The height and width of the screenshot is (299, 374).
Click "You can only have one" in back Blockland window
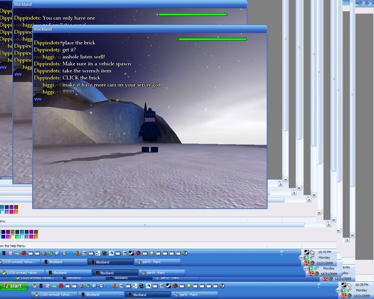(69, 18)
